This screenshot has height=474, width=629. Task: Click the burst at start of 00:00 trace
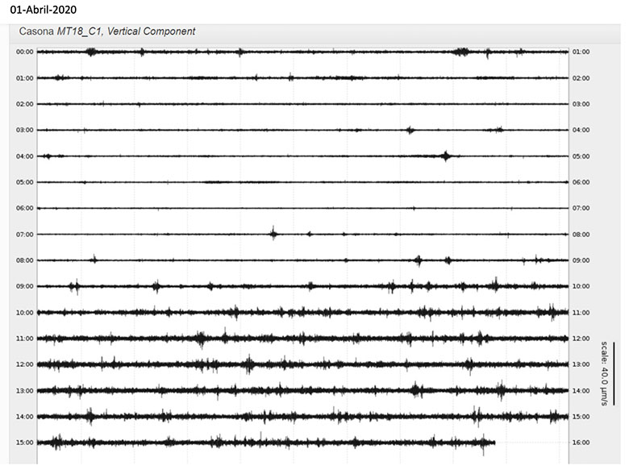pos(91,52)
